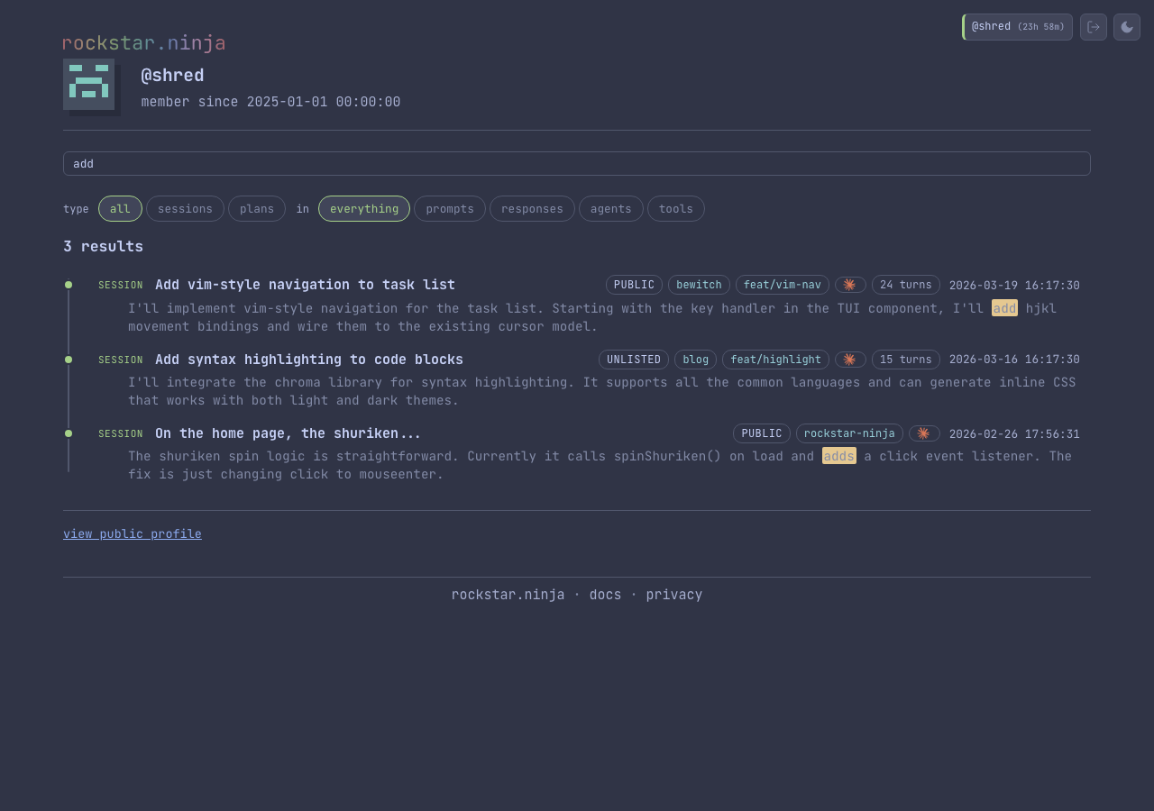The image size is (1154, 811).
Task: Select the 'everything' scope tab
Action: pyautogui.click(x=363, y=208)
